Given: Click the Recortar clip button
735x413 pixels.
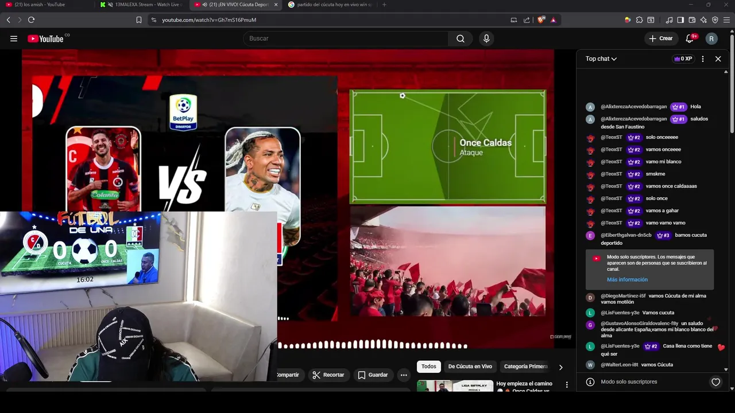Looking at the screenshot, I should (328, 375).
